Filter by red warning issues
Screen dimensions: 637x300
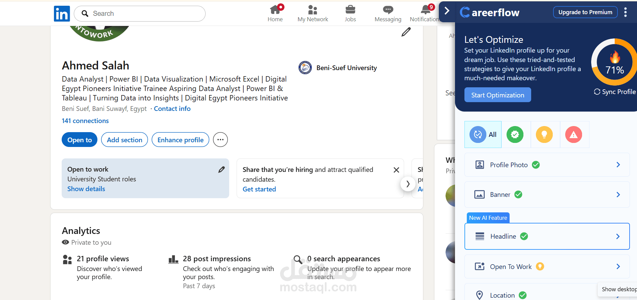(574, 134)
